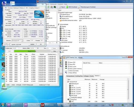Image resolution: width=134 pixels, height=107 pixels.
Task: Click the green BIOS updates download arrow
Action: [x=67, y=7]
